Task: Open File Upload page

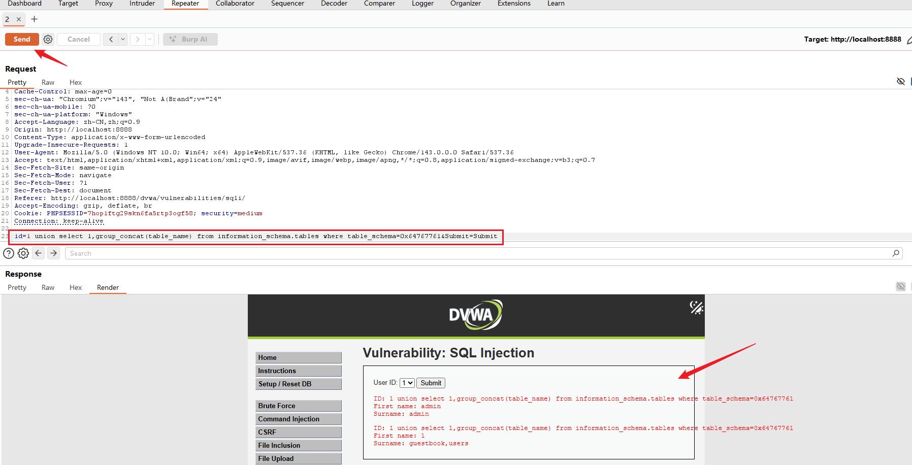Action: tap(299, 458)
